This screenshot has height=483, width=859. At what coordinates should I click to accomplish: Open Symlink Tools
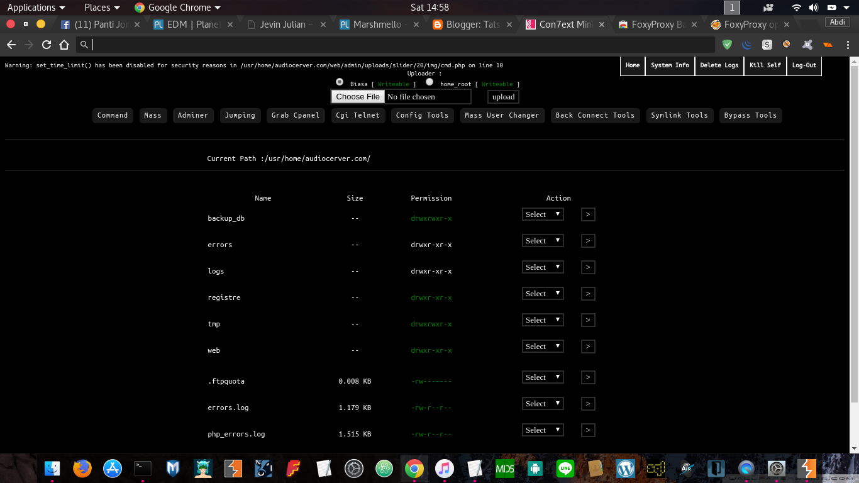click(680, 116)
